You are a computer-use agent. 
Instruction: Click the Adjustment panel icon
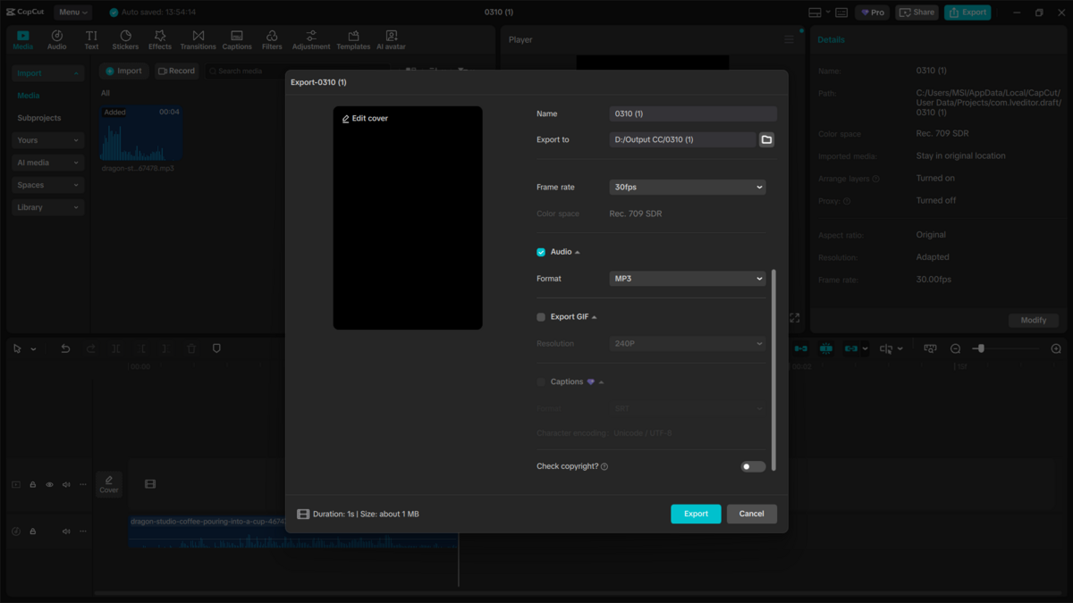(310, 38)
